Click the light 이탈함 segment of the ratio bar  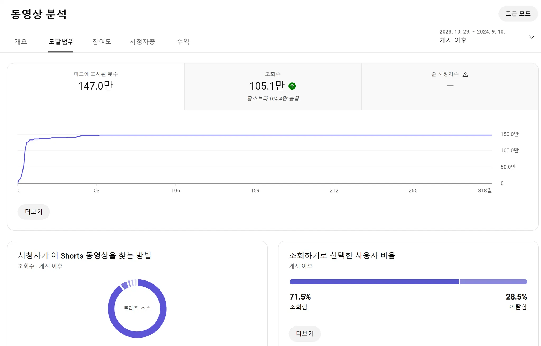493,282
